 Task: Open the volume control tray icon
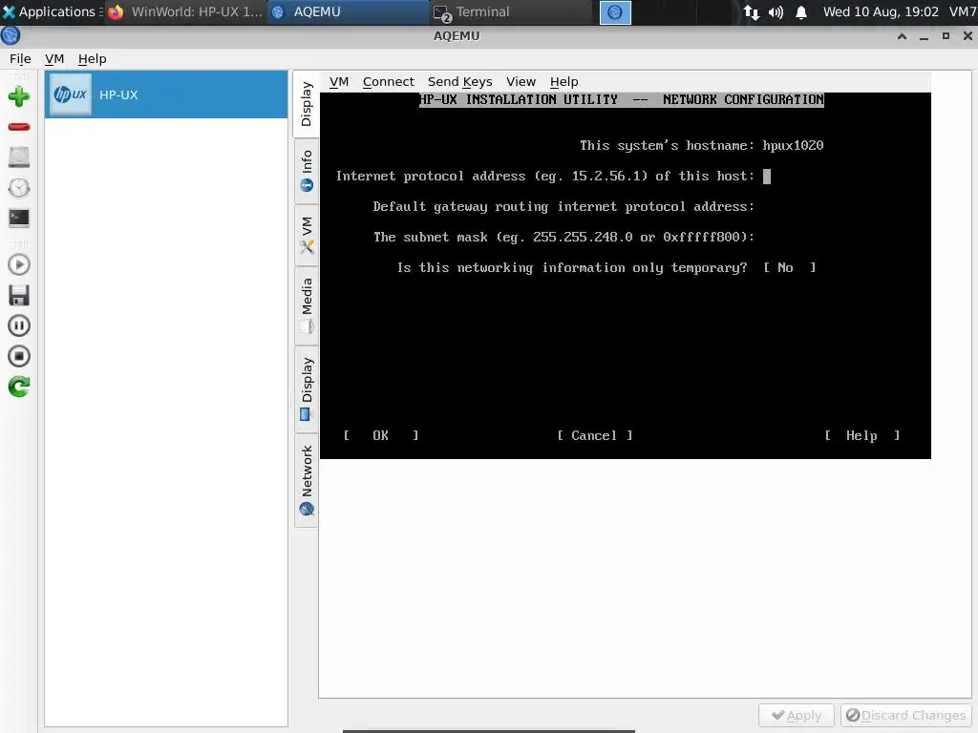coord(776,12)
